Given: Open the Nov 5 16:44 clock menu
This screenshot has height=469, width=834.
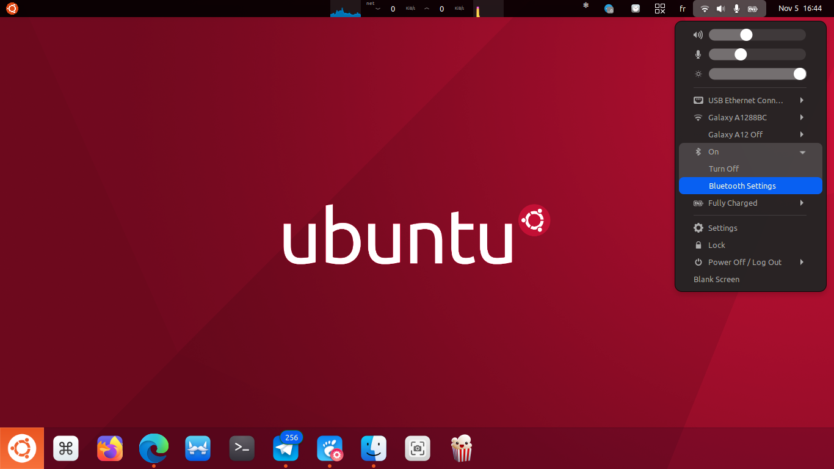Looking at the screenshot, I should pos(800,9).
